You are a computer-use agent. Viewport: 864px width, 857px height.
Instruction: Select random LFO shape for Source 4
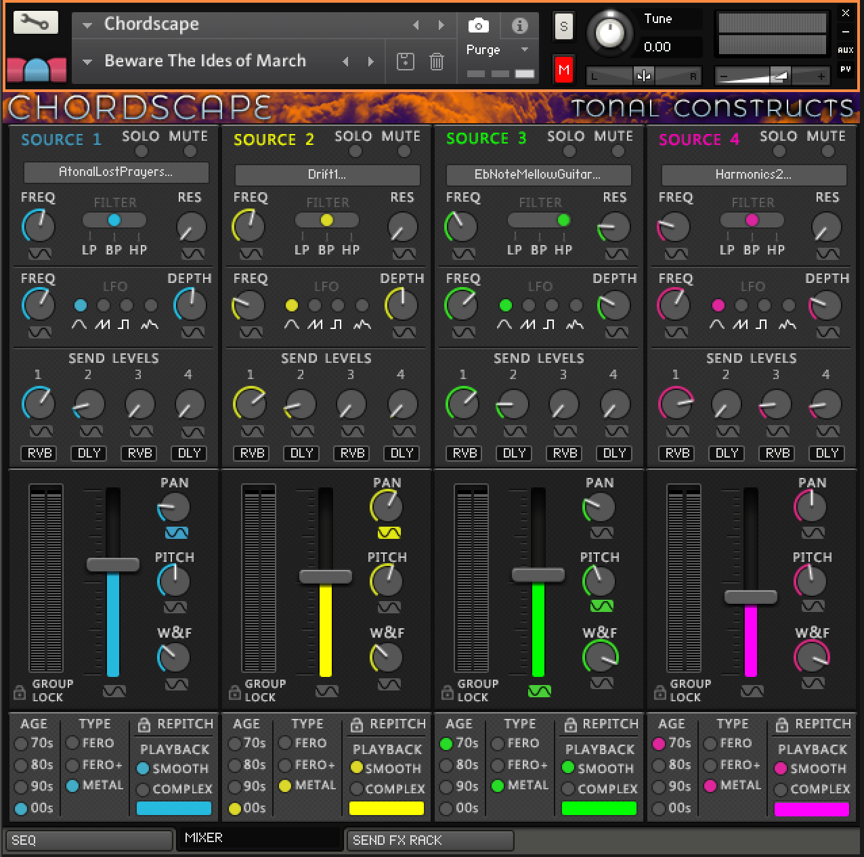click(788, 306)
